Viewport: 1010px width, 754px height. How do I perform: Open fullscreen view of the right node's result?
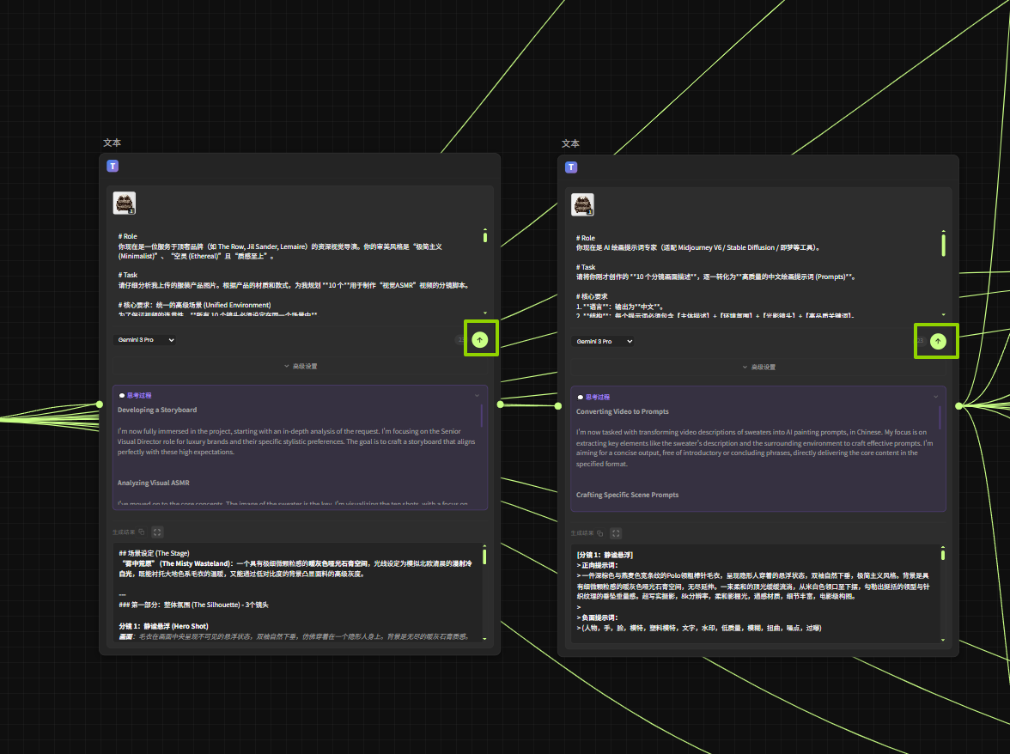617,533
